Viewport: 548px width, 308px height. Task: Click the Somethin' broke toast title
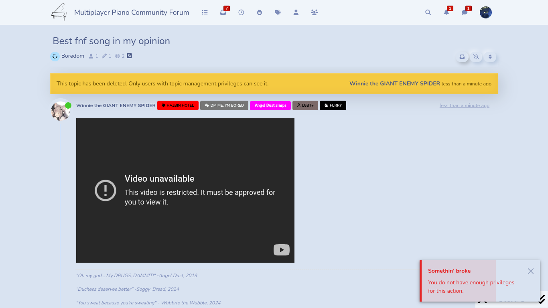coord(449,271)
